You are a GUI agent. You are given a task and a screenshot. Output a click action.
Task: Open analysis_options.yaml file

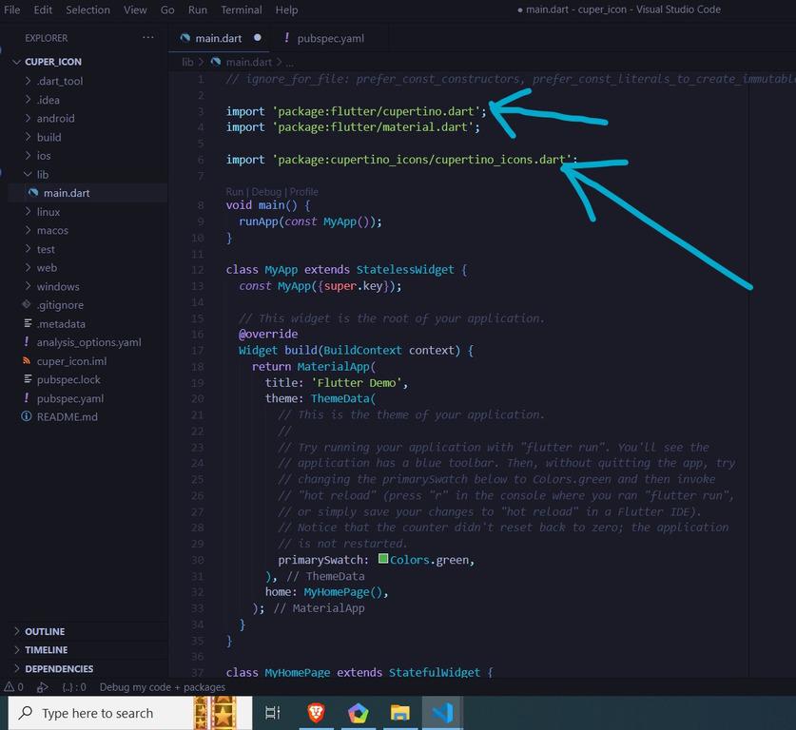(x=88, y=342)
